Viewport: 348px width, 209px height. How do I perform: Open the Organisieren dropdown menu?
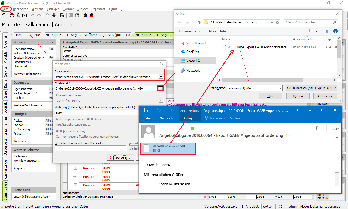click(190, 31)
